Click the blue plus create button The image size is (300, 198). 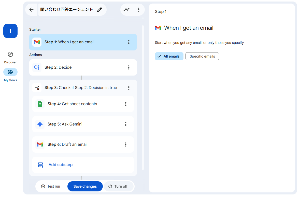pyautogui.click(x=10, y=31)
